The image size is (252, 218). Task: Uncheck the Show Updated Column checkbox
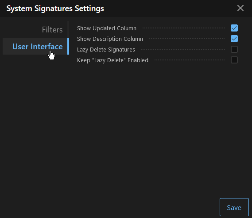pos(234,28)
